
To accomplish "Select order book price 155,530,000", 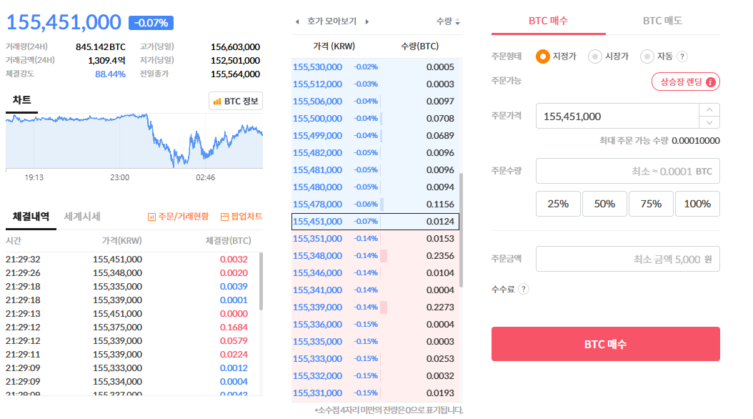I will [x=317, y=67].
